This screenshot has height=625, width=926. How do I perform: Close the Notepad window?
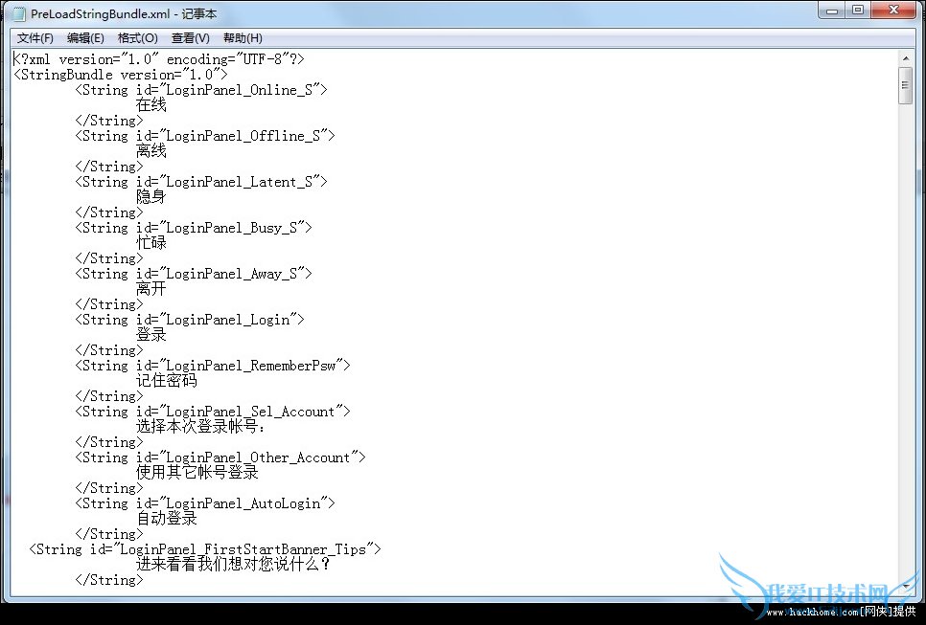tap(893, 10)
